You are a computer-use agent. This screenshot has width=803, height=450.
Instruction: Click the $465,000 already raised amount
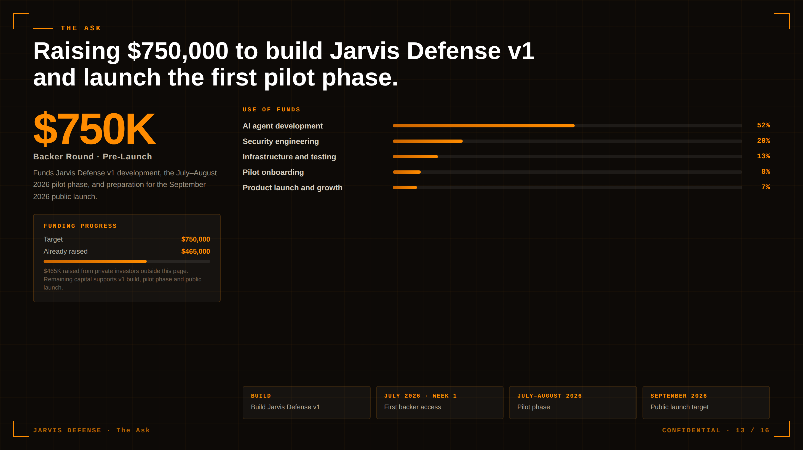[196, 251]
